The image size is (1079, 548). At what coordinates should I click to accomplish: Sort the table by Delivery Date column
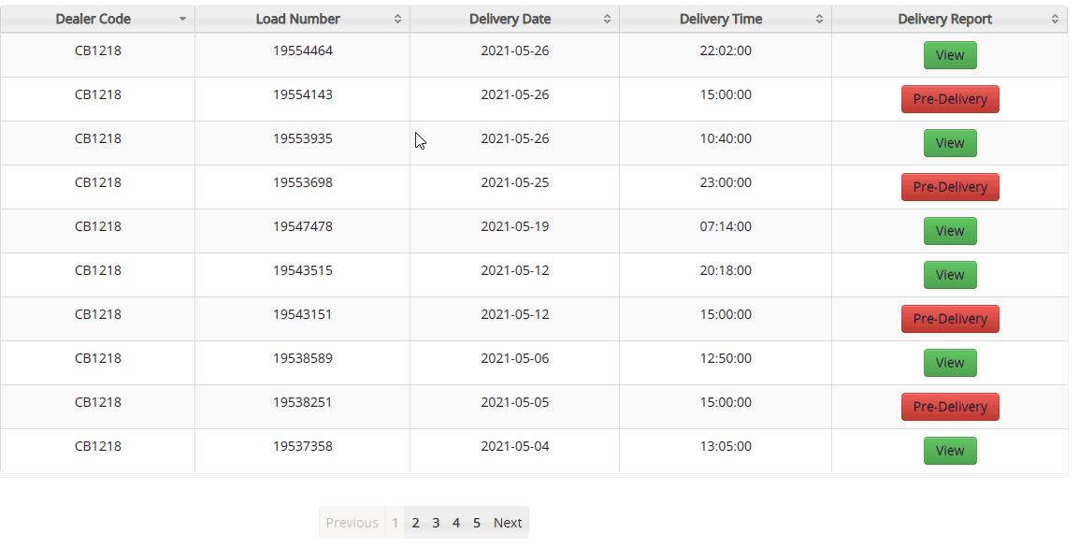click(510, 19)
